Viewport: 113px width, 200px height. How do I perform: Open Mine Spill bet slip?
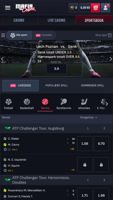click(x=103, y=35)
